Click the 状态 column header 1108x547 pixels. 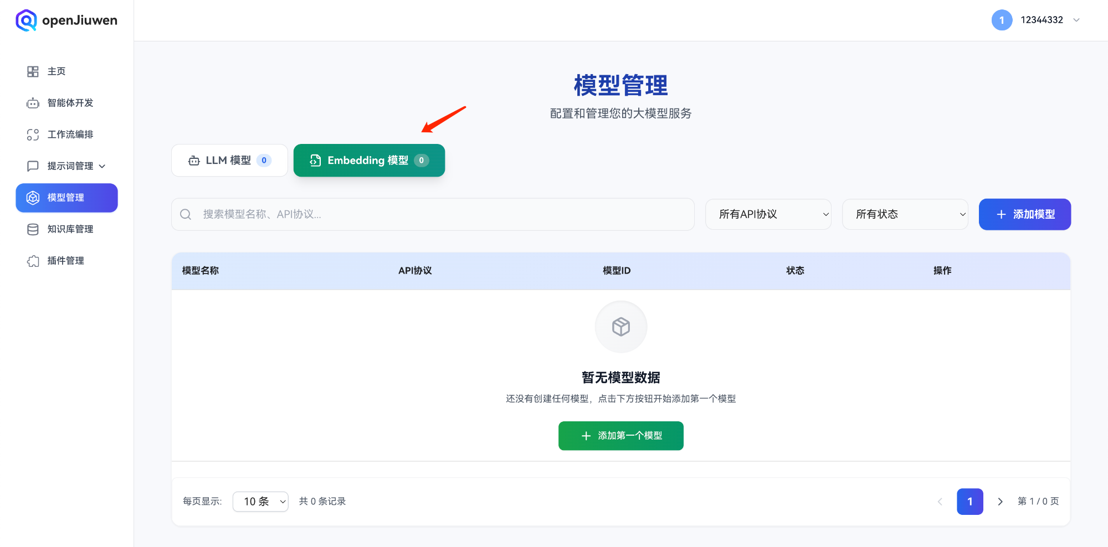795,271
